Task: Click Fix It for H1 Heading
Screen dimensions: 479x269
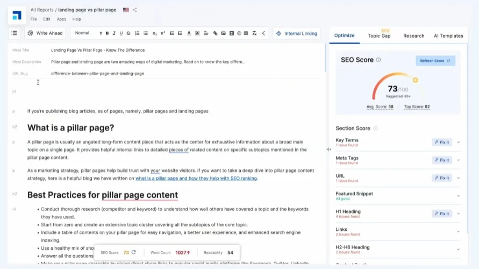Action: [442, 214]
